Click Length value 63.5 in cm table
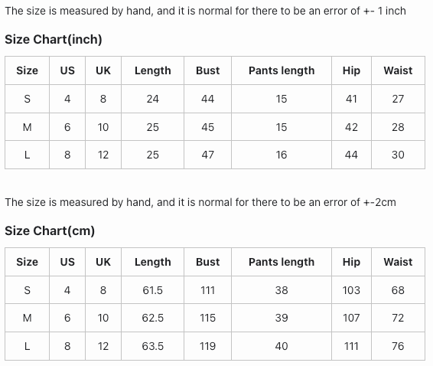433x366 pixels. click(x=152, y=346)
